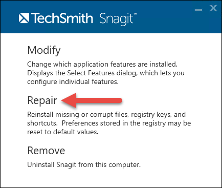The width and height of the screenshot is (222, 188).
Task: Click "Change which application features are installed" text
Action: tap(102, 65)
